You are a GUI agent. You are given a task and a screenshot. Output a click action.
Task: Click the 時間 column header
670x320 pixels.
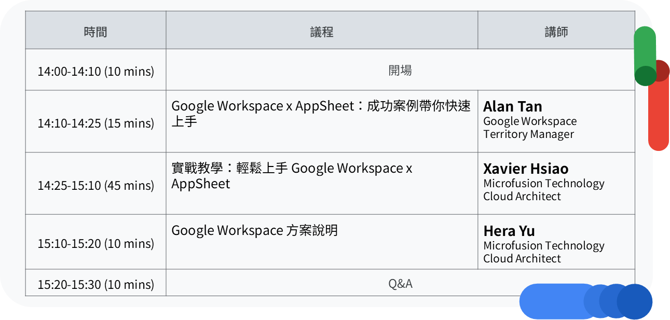pos(95,32)
